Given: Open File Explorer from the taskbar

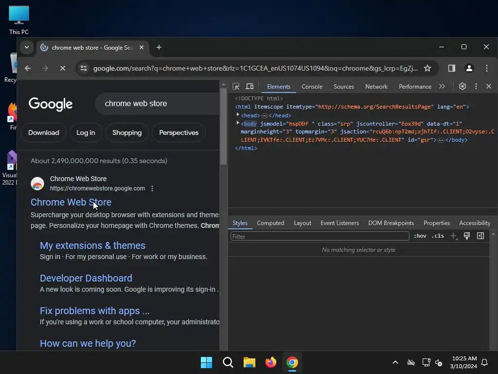Looking at the screenshot, I should [249, 362].
